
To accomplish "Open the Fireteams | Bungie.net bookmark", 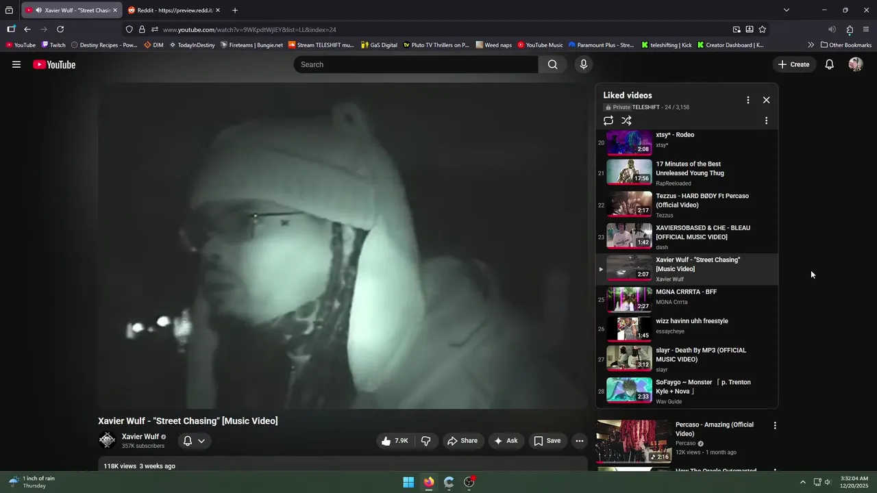I will tap(251, 45).
